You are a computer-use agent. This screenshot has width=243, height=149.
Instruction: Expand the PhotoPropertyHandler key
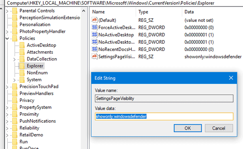7,31
